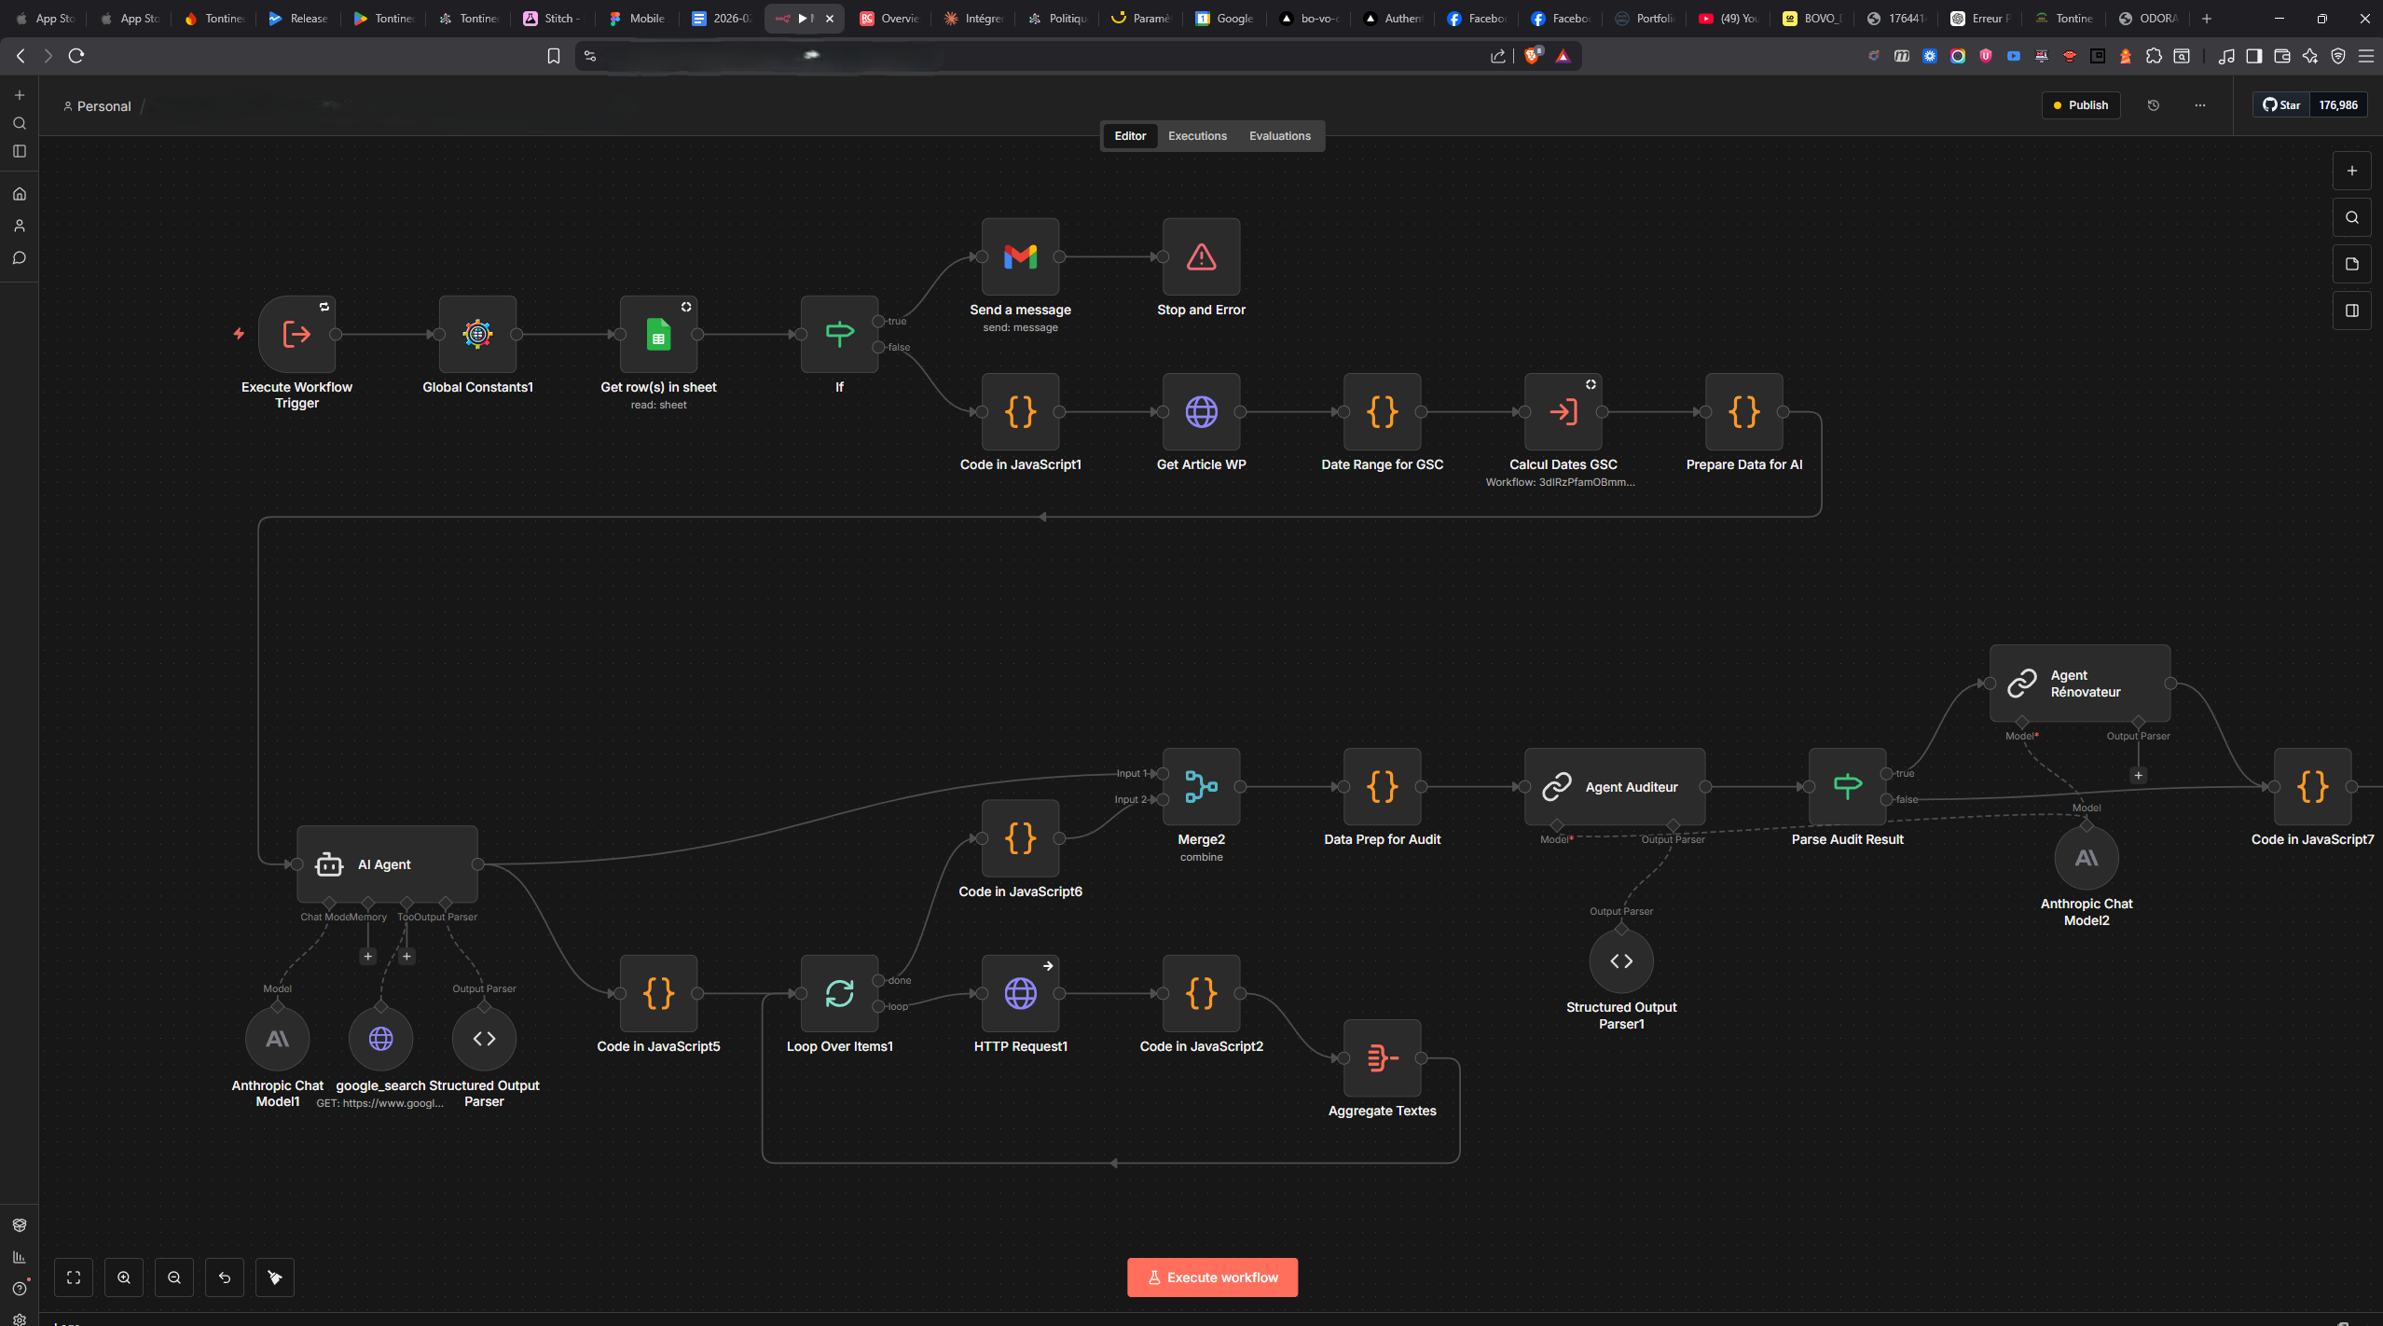Open the three-dots workflow options menu
2383x1326 pixels.
coord(2199,105)
